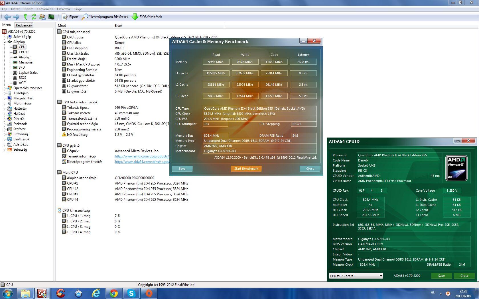Select BIOS item in the tree
This screenshot has width=479, height=299.
click(x=22, y=78)
